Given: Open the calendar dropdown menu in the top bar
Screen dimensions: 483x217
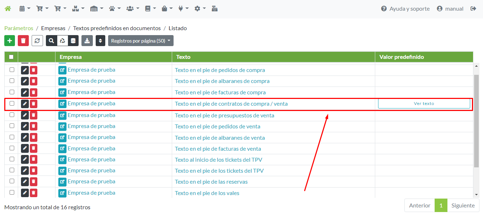Looking at the screenshot, I should pos(25,9).
